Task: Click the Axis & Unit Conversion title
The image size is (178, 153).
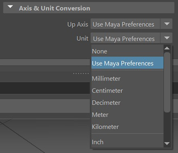Action: (55, 8)
